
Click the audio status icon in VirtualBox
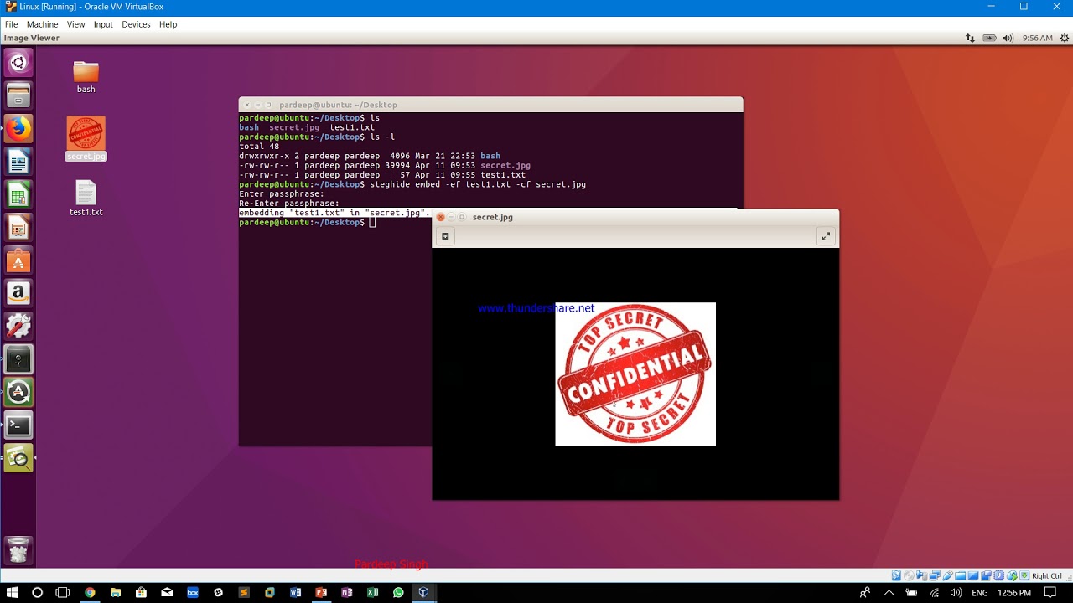pos(922,575)
